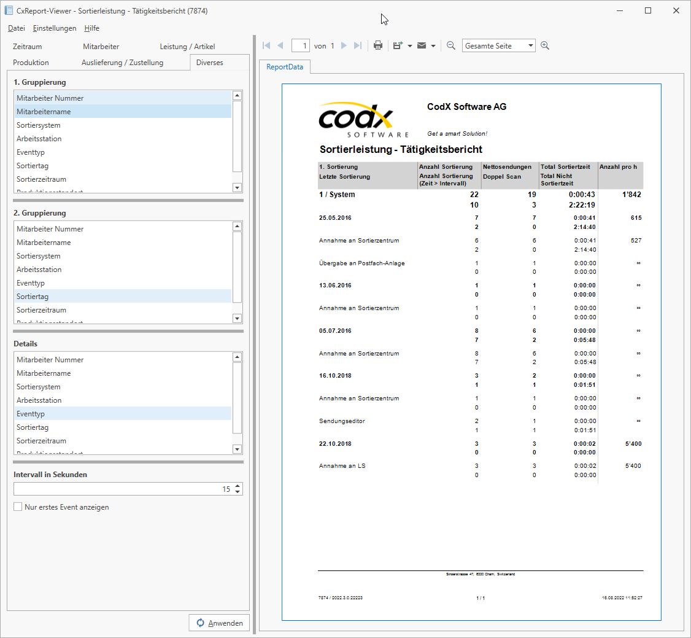Open the Gesamte Seite zoom combo box
Viewport: 691px width, 638px height.
point(499,46)
